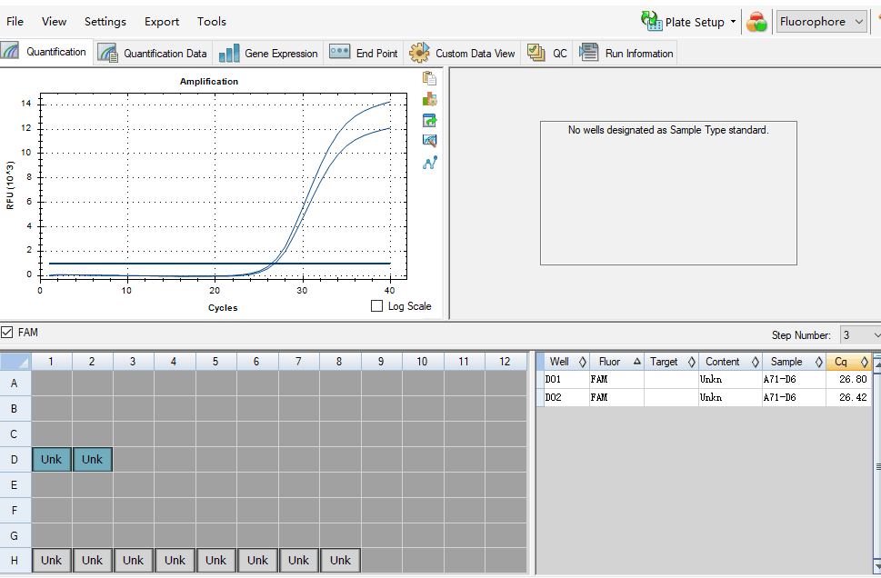The width and height of the screenshot is (881, 578).
Task: Select well H4 Unk in the plate
Action: tap(175, 561)
